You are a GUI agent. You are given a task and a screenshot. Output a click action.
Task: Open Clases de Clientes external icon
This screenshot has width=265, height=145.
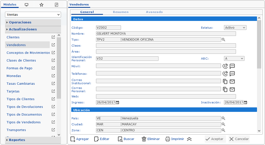pyautogui.click(x=53, y=60)
